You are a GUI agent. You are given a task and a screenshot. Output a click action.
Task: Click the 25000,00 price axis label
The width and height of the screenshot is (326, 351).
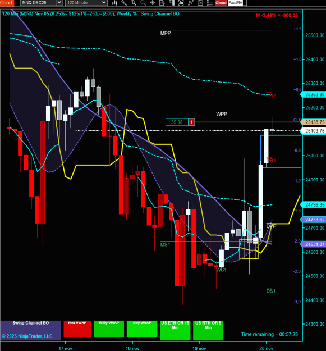pos(315,156)
